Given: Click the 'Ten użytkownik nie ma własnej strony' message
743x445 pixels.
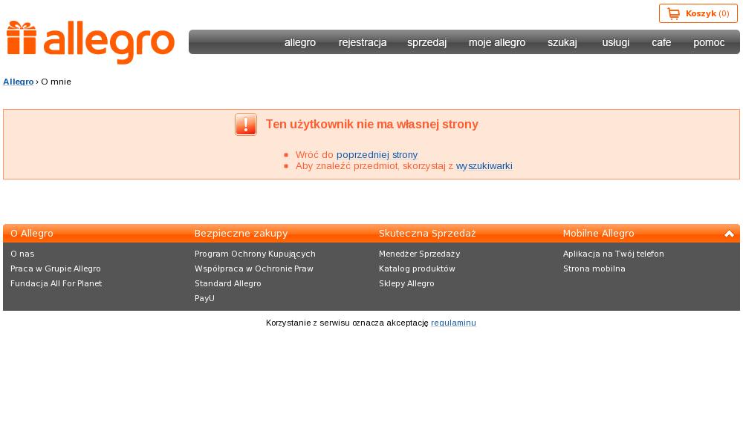Looking at the screenshot, I should pyautogui.click(x=372, y=125).
